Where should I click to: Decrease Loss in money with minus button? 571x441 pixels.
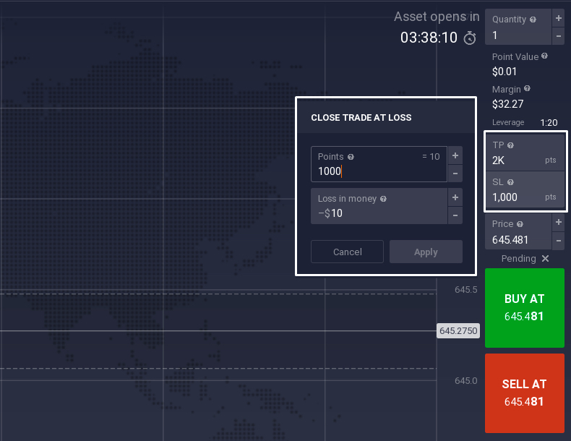tap(455, 215)
